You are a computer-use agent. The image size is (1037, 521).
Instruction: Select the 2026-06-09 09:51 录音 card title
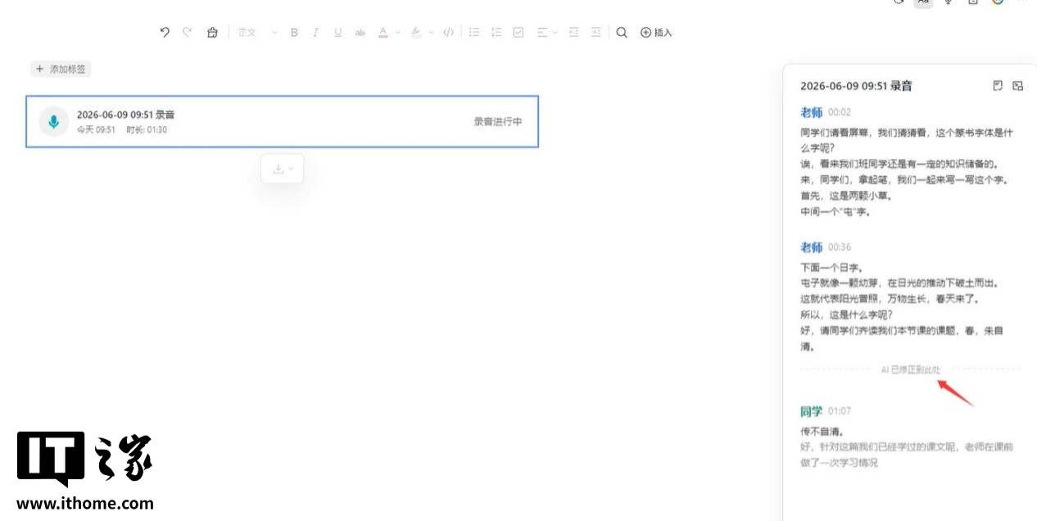(125, 115)
